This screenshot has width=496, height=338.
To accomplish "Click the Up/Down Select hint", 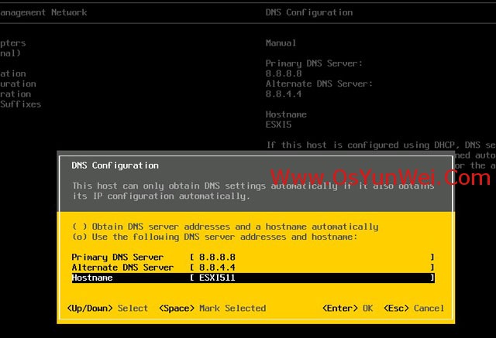I will (x=108, y=308).
